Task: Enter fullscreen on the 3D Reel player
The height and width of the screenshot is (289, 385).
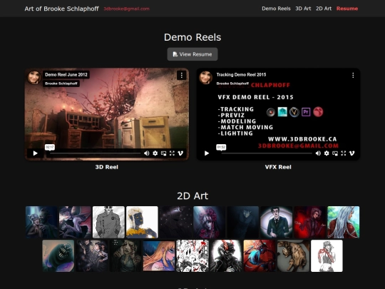Action: (x=172, y=153)
